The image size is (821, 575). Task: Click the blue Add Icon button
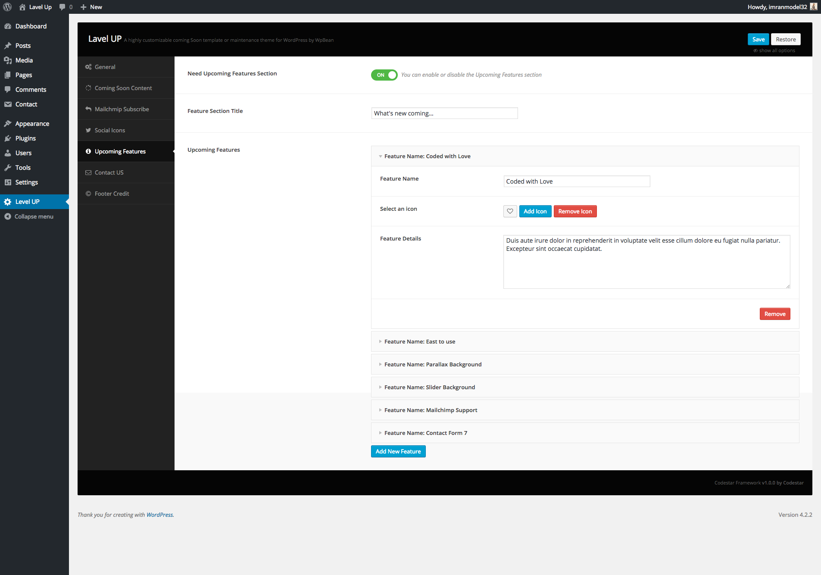tap(535, 211)
